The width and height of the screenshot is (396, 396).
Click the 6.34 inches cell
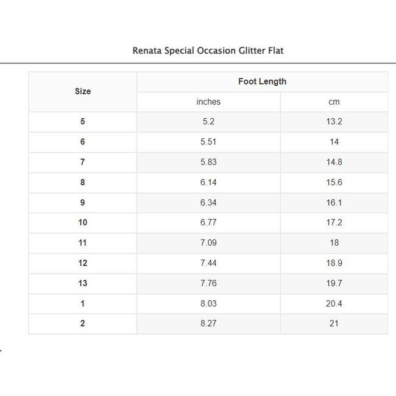(x=208, y=202)
